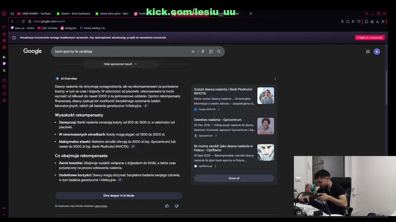Click source link icon after first paragraph

coord(146,106)
